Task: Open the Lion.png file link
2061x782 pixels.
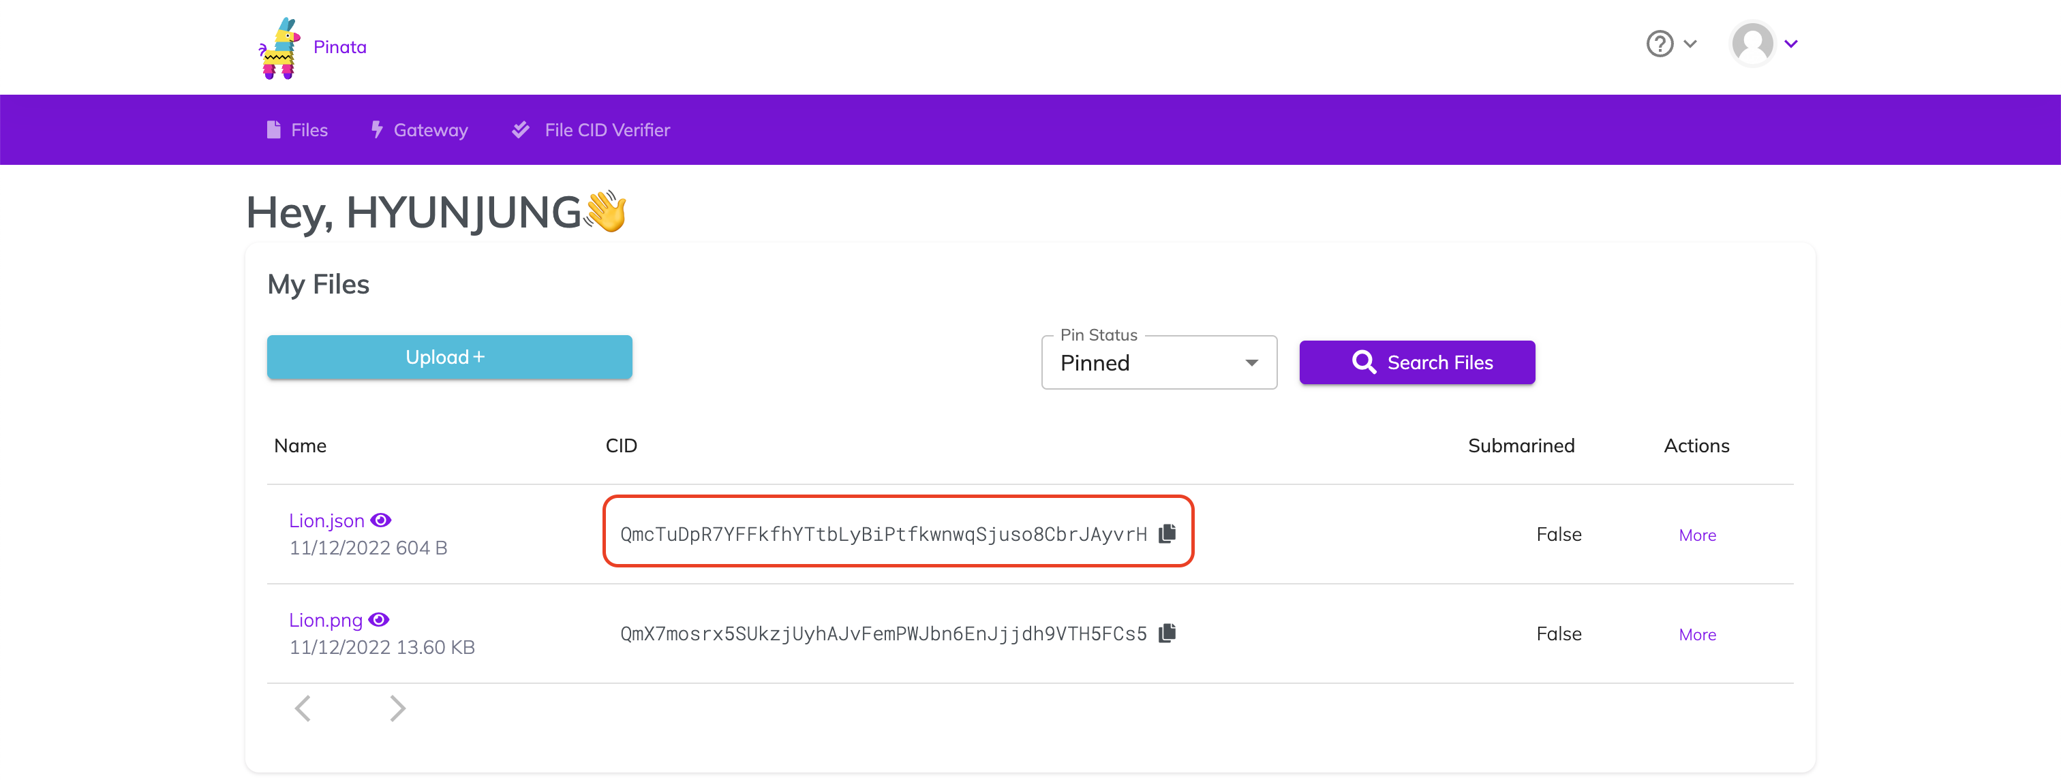Action: point(326,620)
